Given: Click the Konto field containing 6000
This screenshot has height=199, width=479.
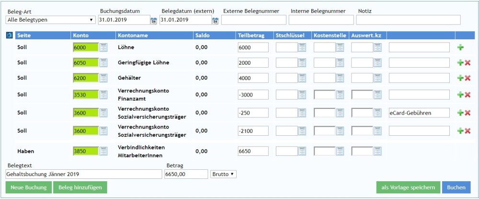Looking at the screenshot, I should 86,47.
